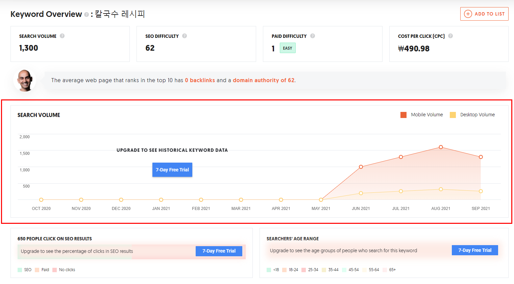Click the Add To List button
Viewport: 514px width, 284px height.
click(x=484, y=14)
